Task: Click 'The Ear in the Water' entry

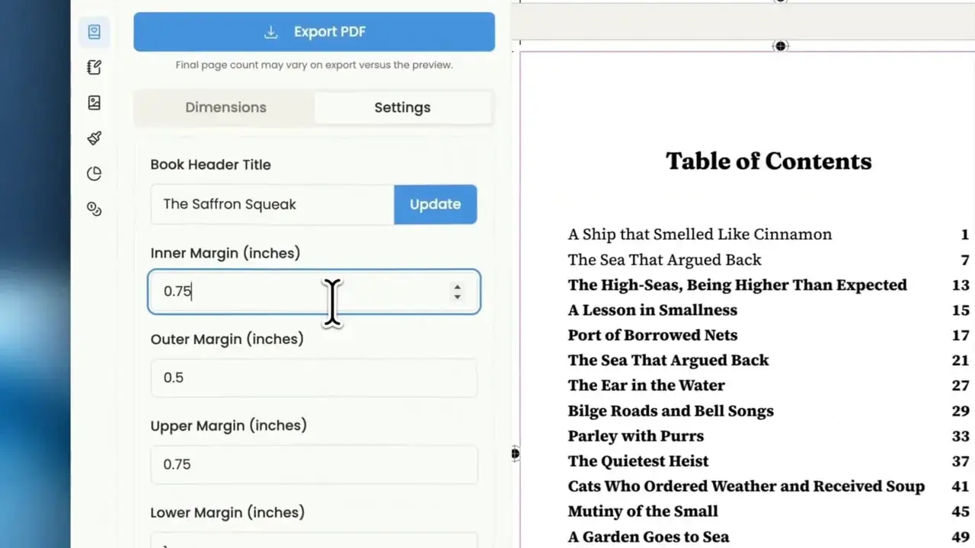Action: coord(646,385)
